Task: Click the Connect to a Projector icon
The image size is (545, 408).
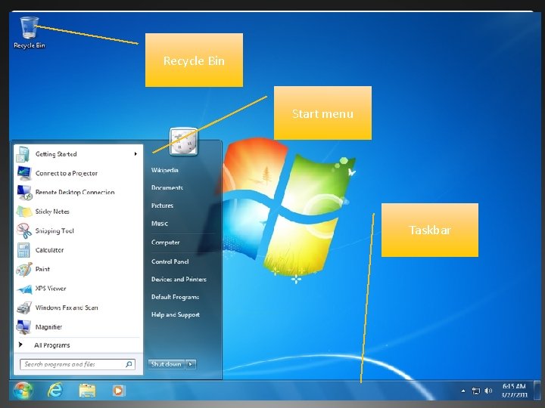Action: (23, 173)
